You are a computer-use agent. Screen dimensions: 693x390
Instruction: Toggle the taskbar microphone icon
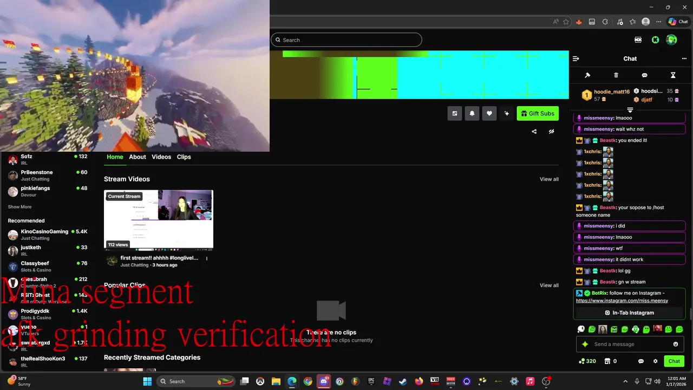(637, 381)
